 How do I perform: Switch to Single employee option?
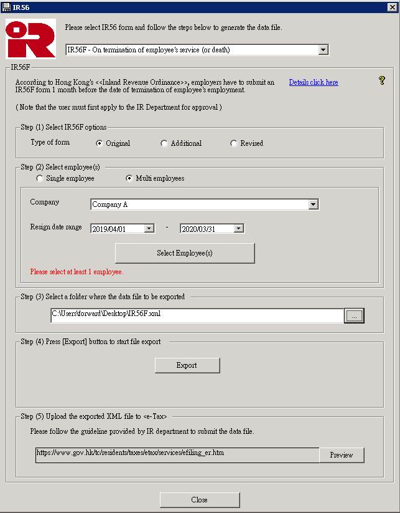pyautogui.click(x=40, y=178)
